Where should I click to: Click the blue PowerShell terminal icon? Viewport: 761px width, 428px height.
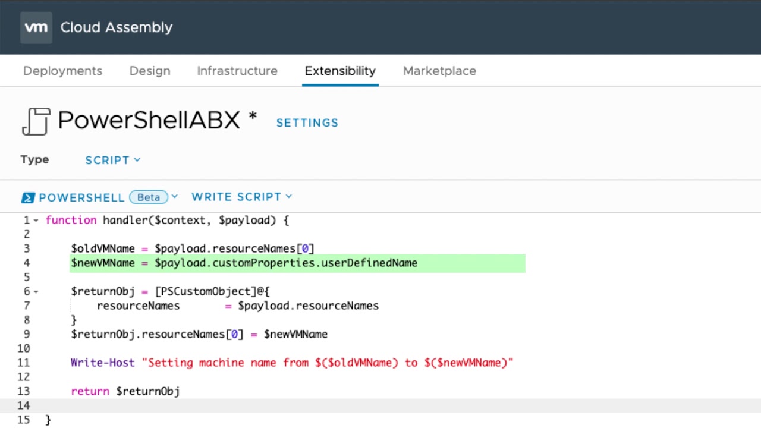pyautogui.click(x=28, y=197)
